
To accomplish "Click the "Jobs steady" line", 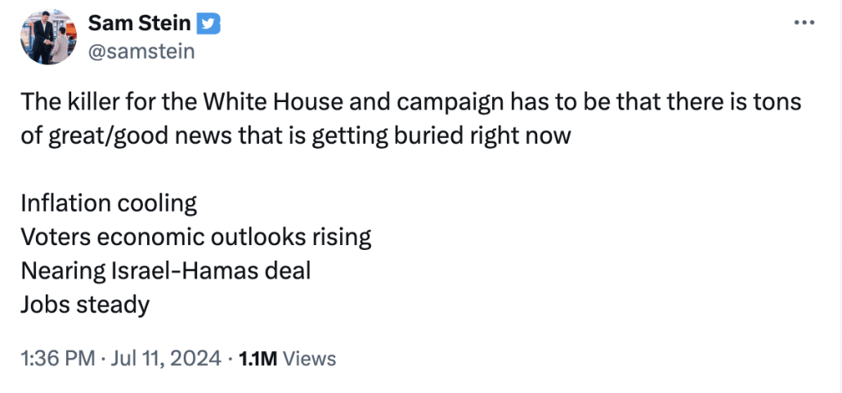I will (x=85, y=304).
